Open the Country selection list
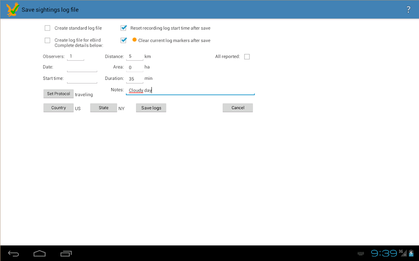Image resolution: width=419 pixels, height=261 pixels. (x=59, y=108)
